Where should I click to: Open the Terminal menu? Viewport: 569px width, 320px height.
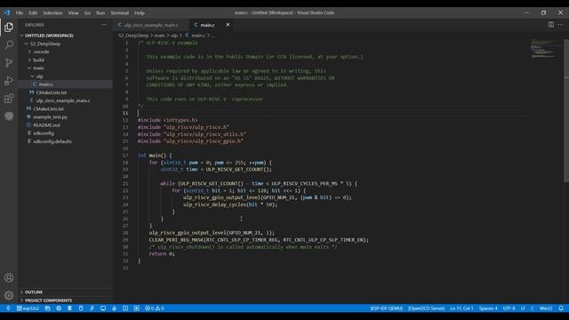pyautogui.click(x=120, y=12)
